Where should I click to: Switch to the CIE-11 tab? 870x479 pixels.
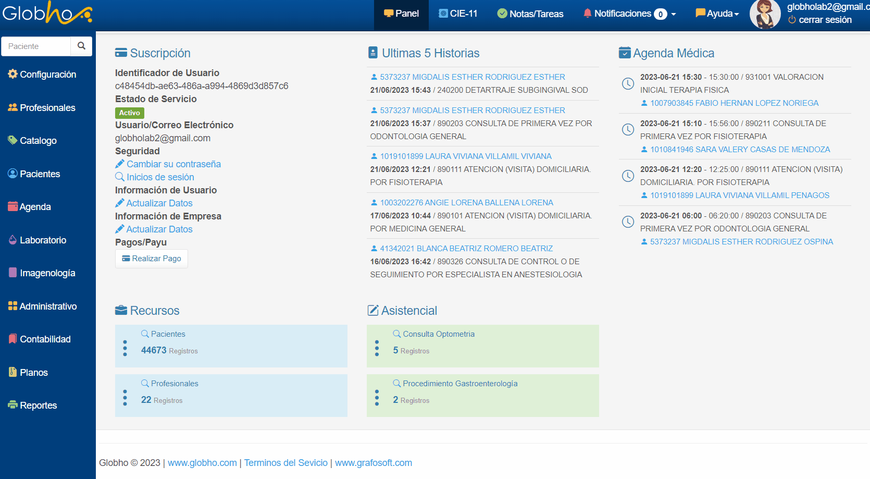click(458, 14)
